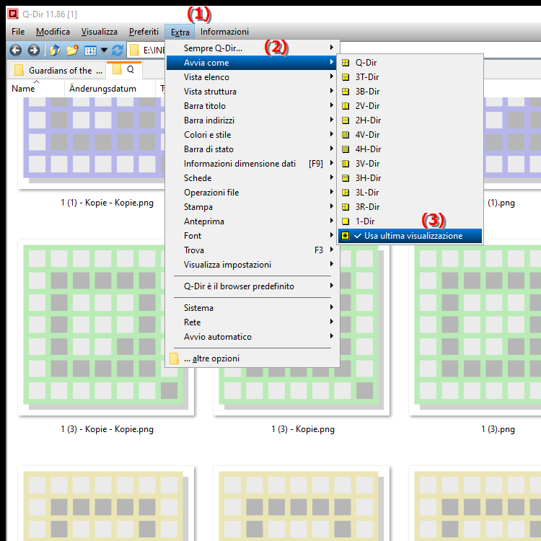Viewport: 541px width, 541px height.
Task: Click the view mode grid icon
Action: point(90,50)
